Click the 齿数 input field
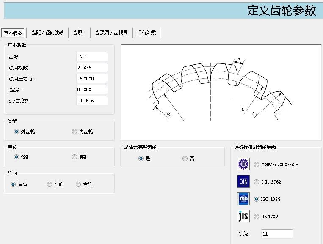This screenshot has width=323, height=244. 92,57
